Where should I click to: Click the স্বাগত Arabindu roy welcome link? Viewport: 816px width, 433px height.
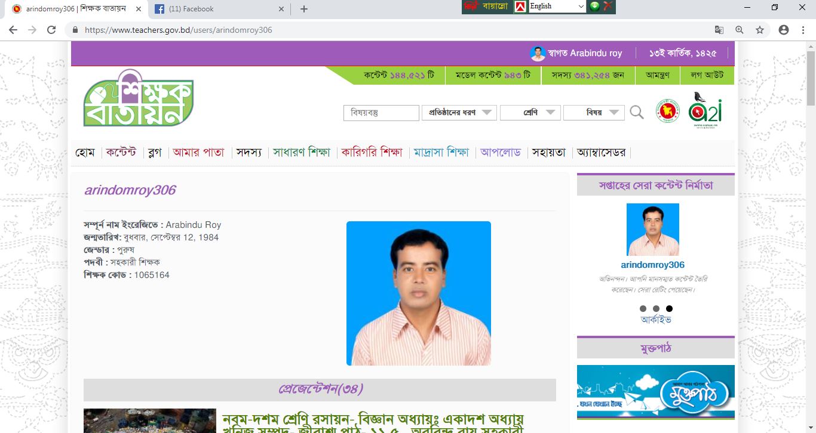(x=586, y=53)
